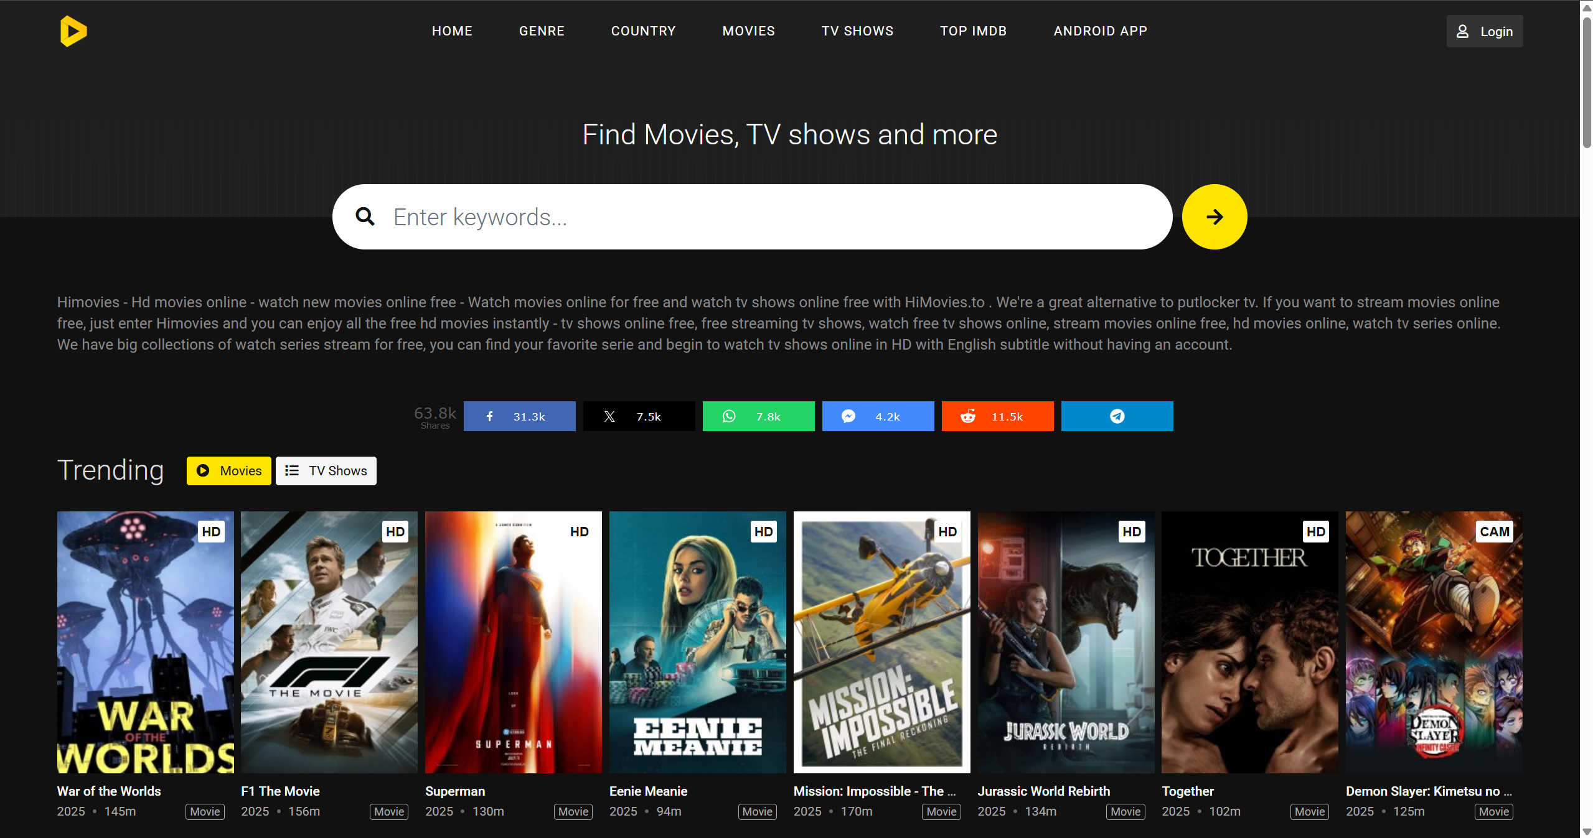
Task: Click the War of the Worlds title link
Action: (x=109, y=791)
